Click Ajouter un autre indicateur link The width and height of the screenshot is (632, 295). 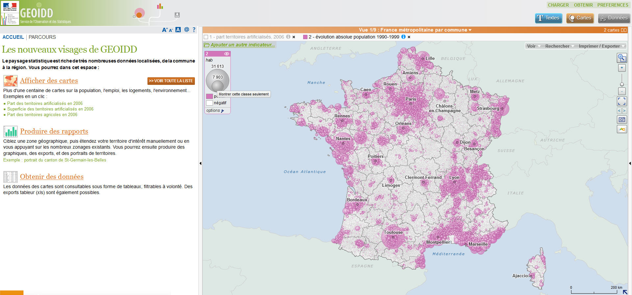(242, 45)
